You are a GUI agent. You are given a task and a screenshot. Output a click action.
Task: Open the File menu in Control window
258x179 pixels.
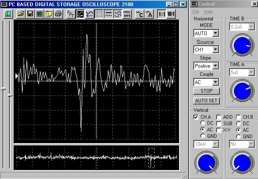click(x=196, y=12)
